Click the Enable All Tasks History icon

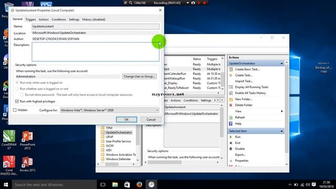pos(231,93)
